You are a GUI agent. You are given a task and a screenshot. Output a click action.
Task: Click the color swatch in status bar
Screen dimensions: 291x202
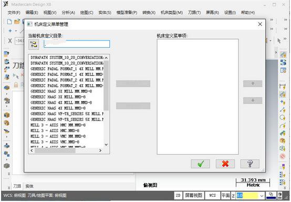coord(271,196)
